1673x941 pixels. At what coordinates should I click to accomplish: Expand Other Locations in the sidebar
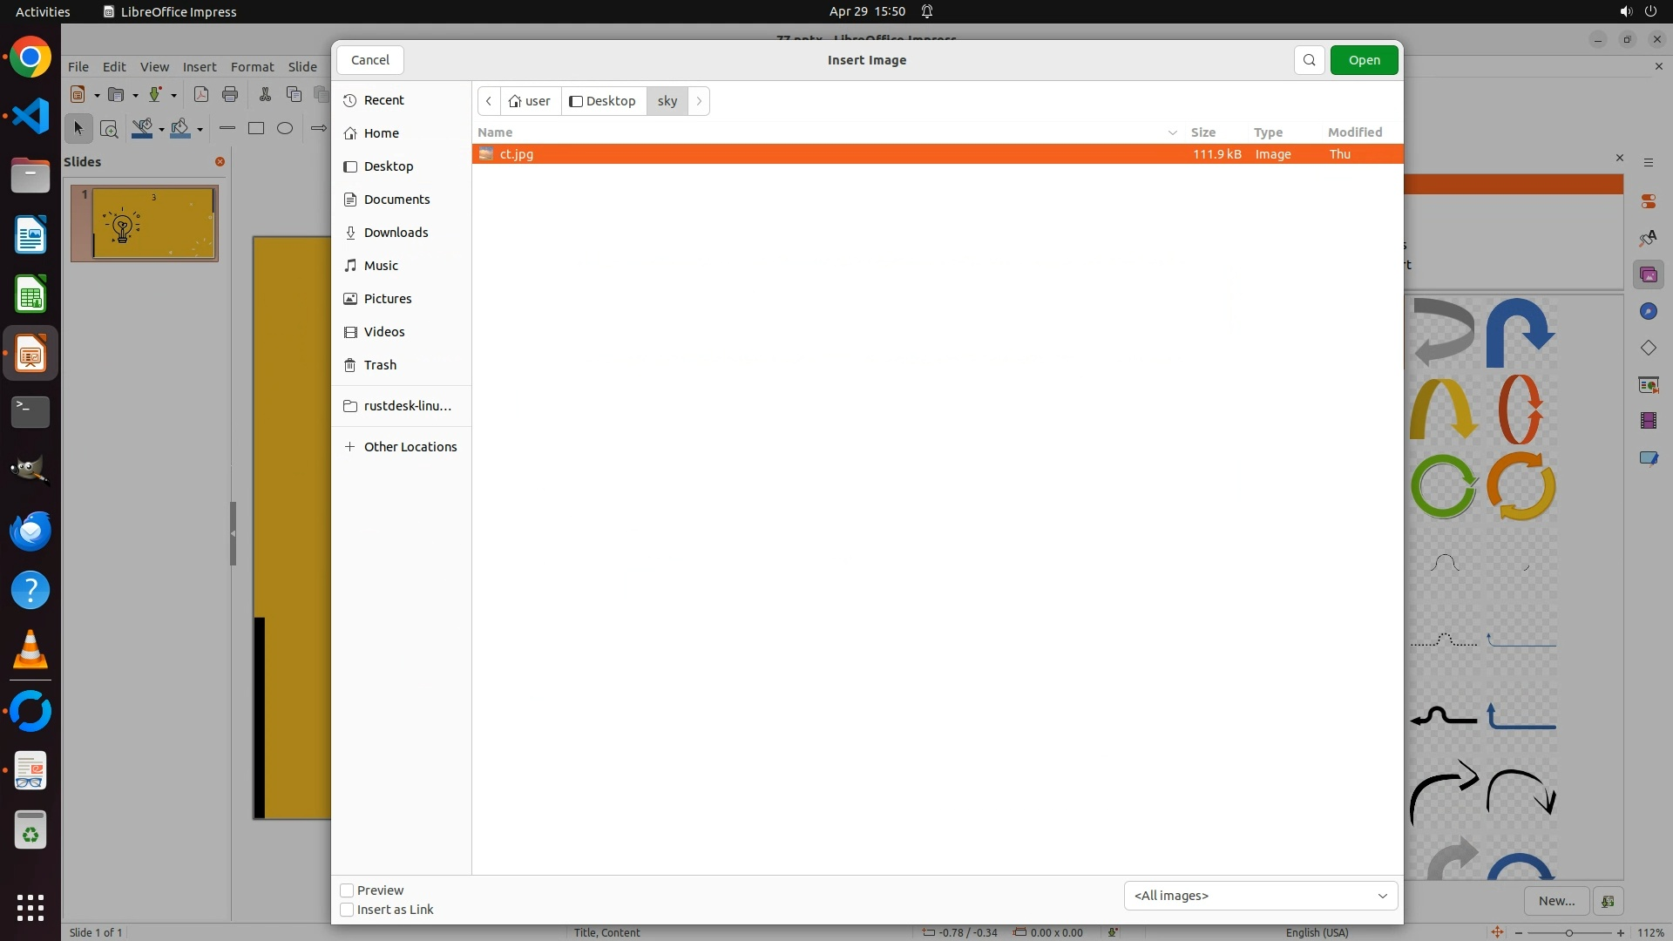click(410, 447)
